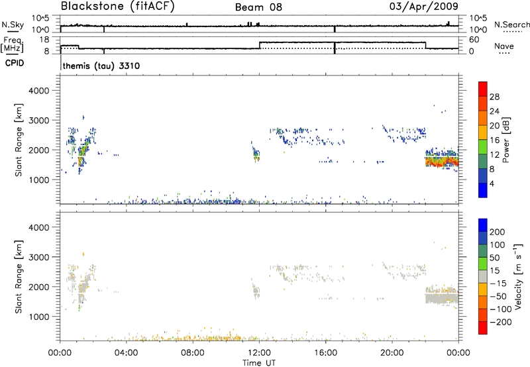Select the "Beam 08" heading
This screenshot has height=367, width=530.
[x=258, y=7]
